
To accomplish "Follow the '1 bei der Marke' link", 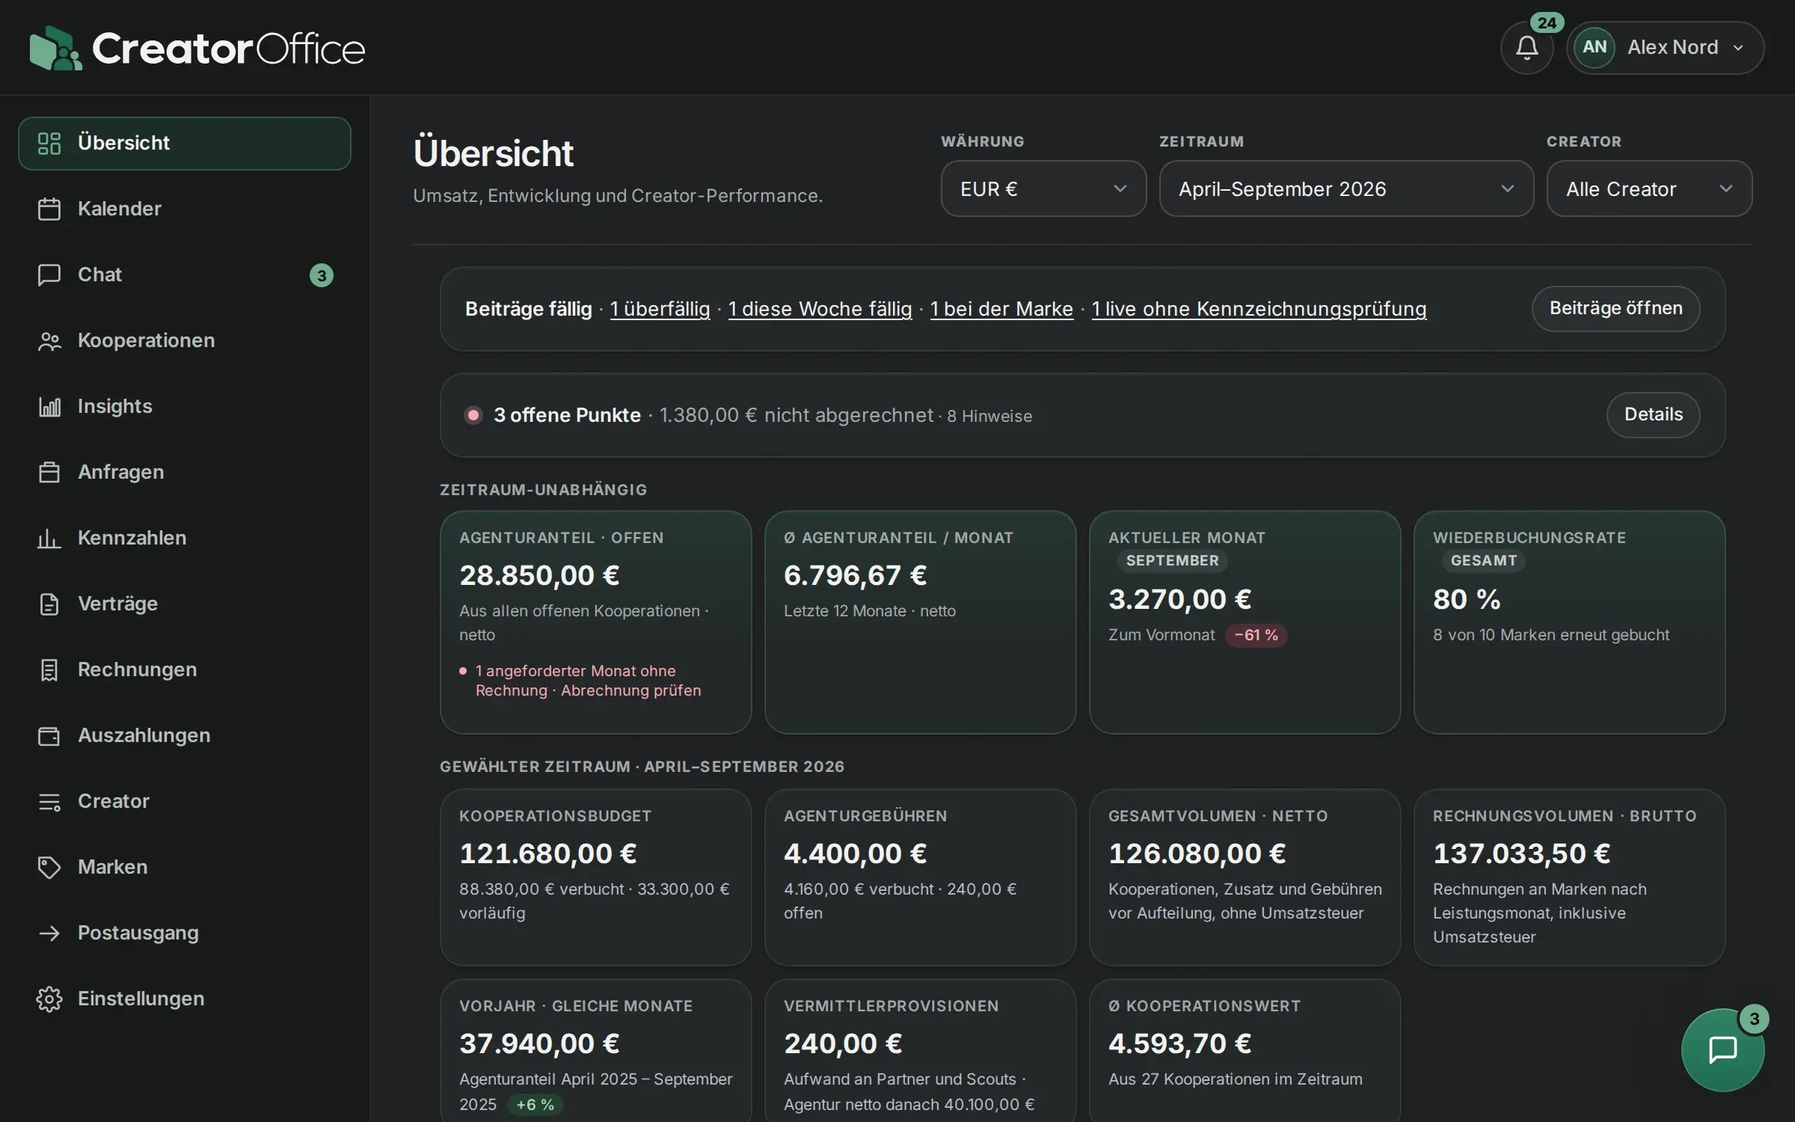I will 1001,309.
